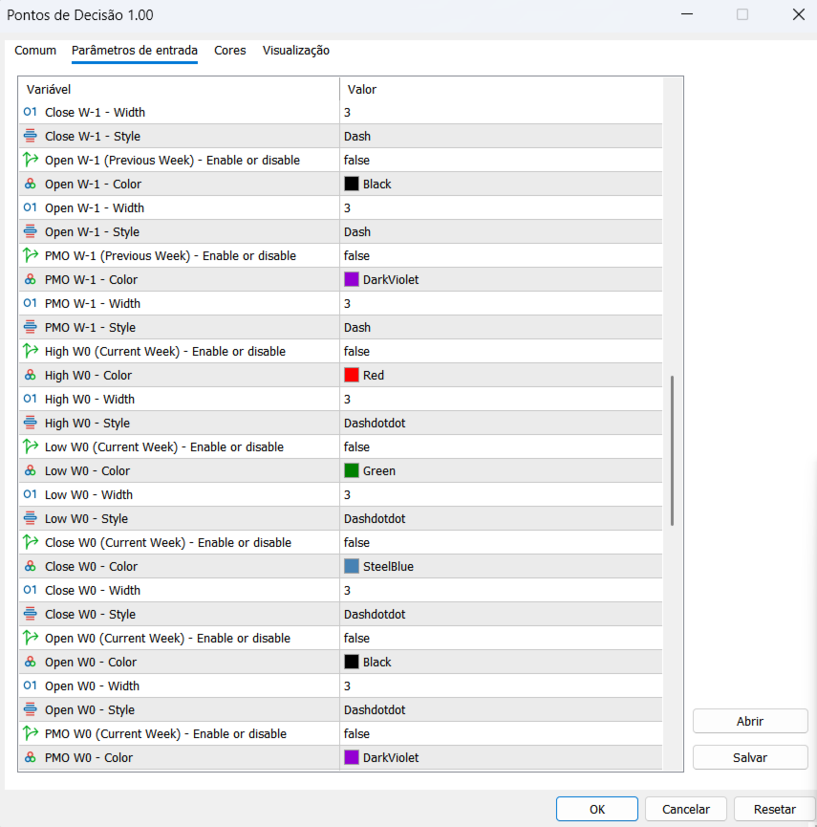The height and width of the screenshot is (827, 817).
Task: Click the style icon beside Close W-1 - Style
Action: [x=30, y=137]
